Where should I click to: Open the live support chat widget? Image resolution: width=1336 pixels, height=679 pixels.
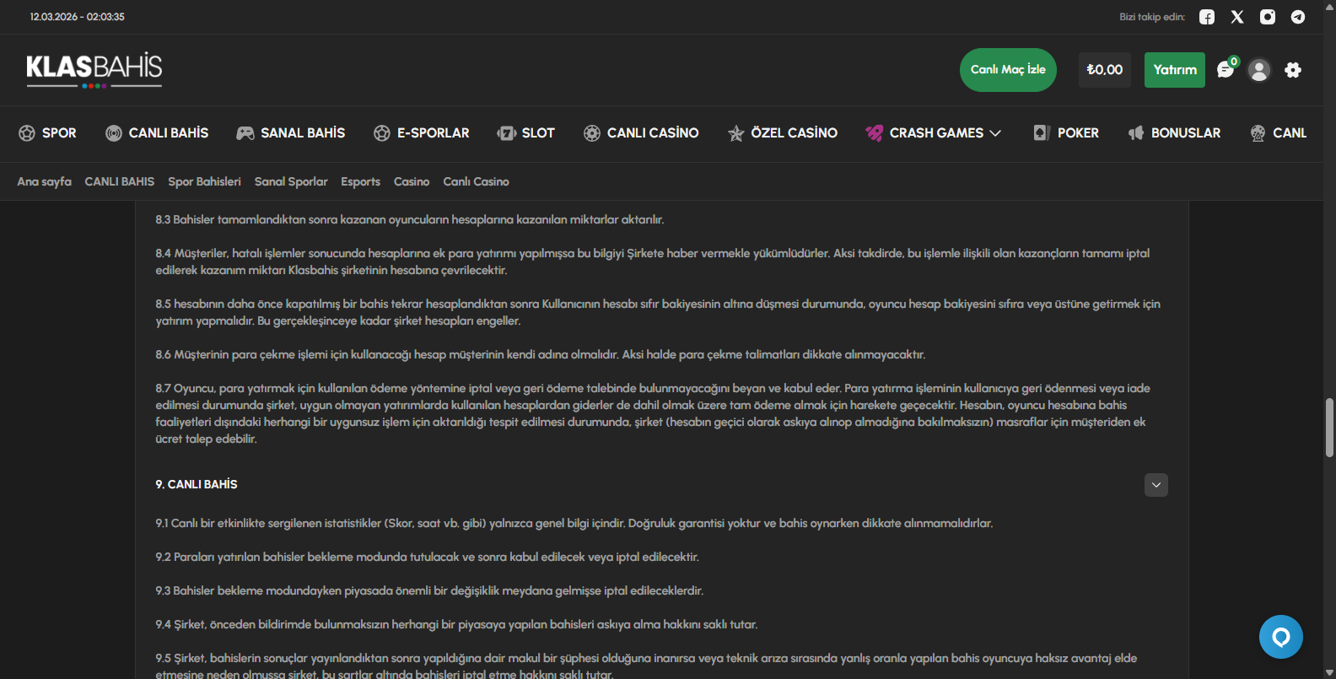[1280, 637]
